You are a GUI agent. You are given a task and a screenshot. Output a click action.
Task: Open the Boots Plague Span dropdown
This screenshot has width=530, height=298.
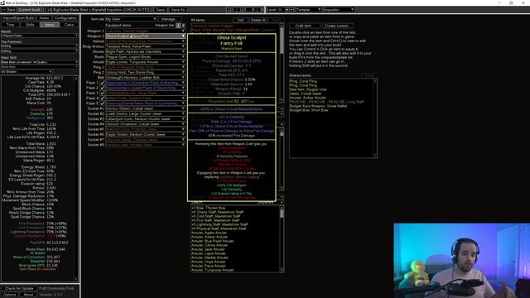pos(146,57)
